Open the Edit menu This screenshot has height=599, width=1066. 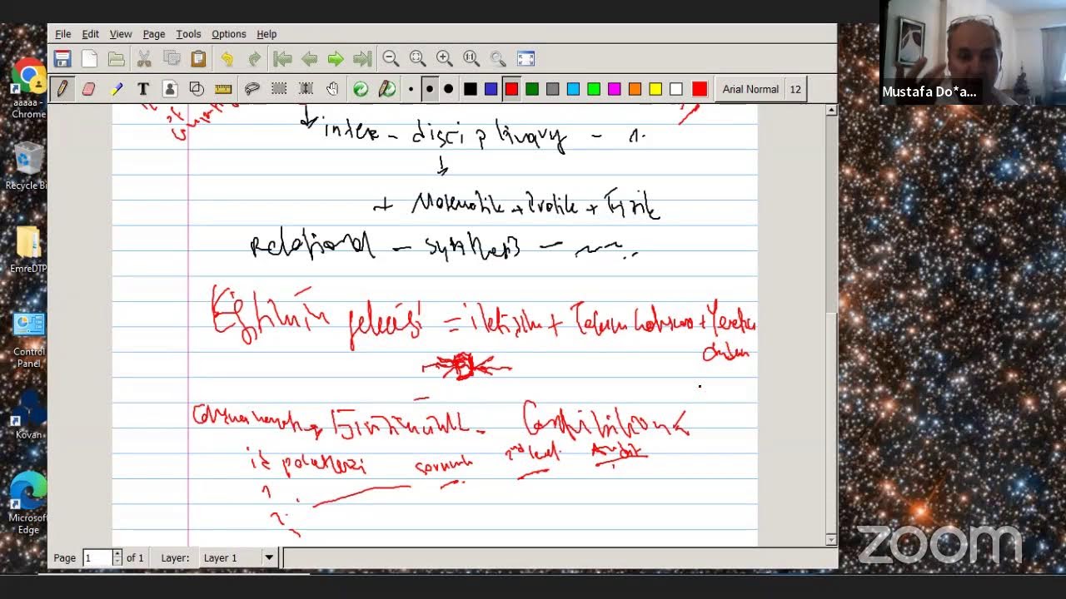90,34
